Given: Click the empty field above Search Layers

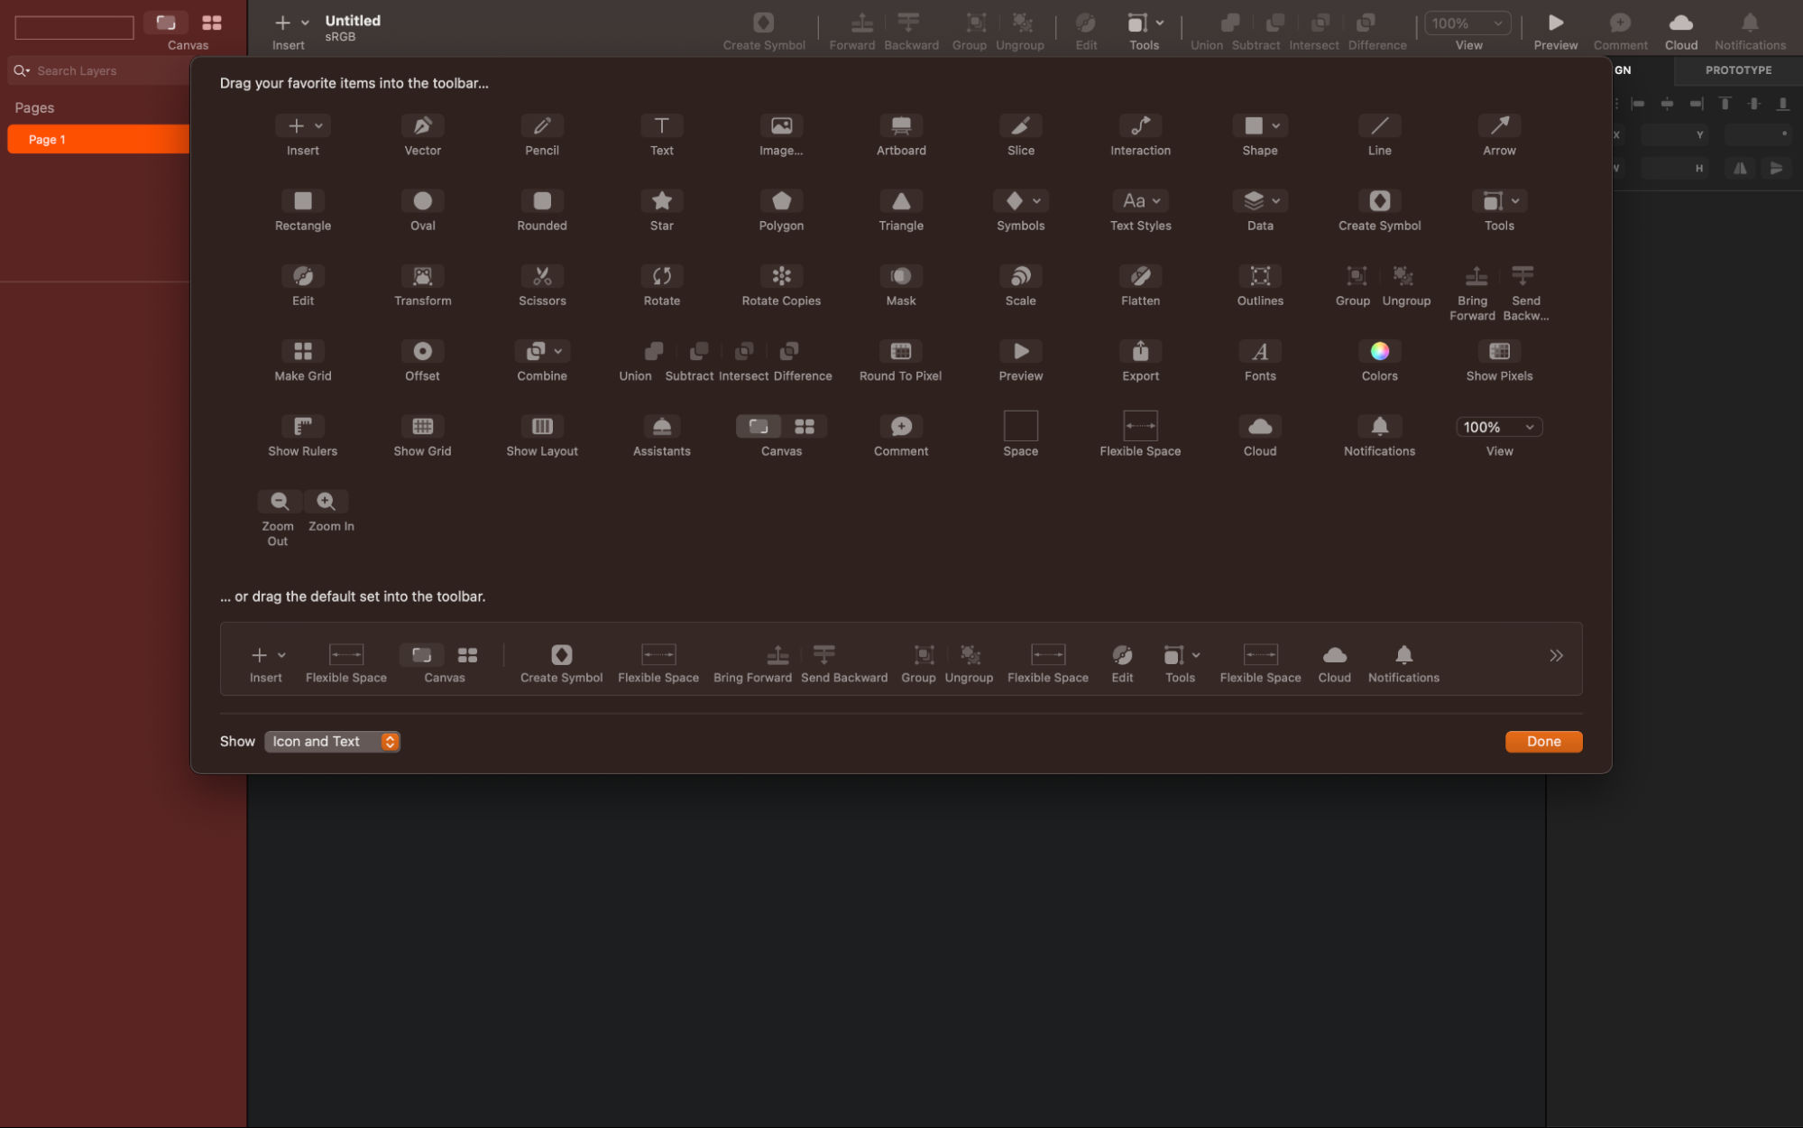Looking at the screenshot, I should 74,28.
